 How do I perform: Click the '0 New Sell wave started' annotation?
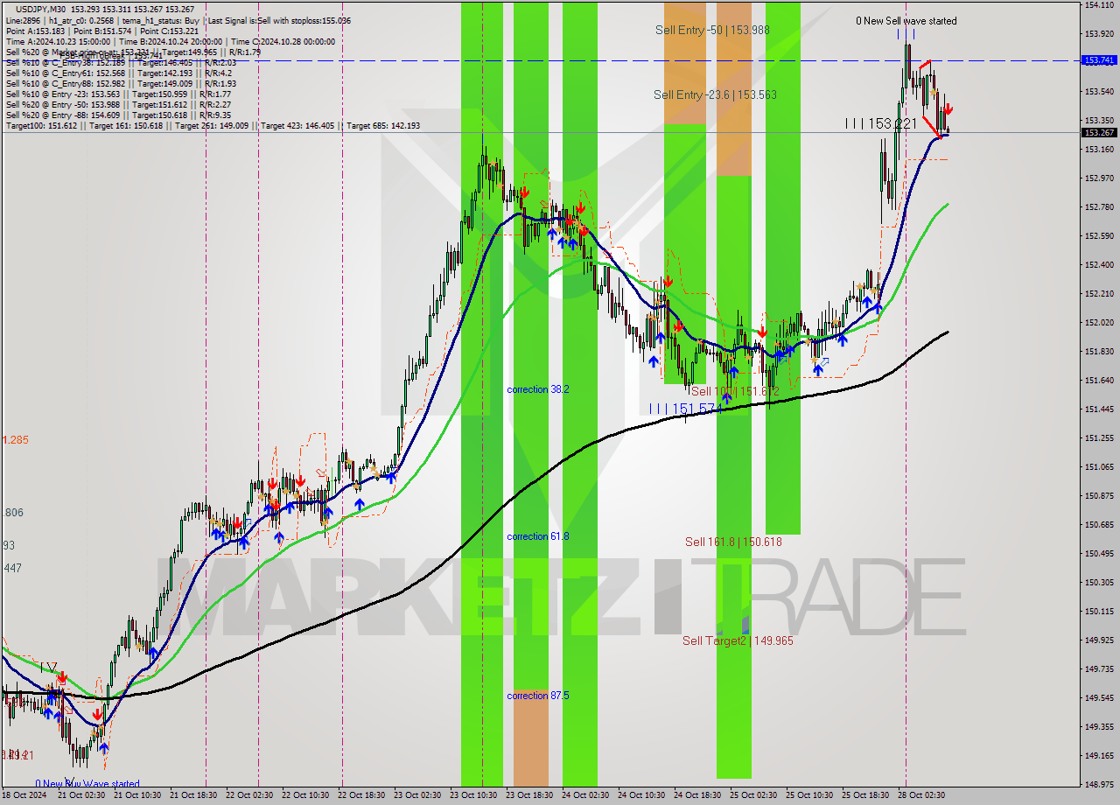[906, 21]
